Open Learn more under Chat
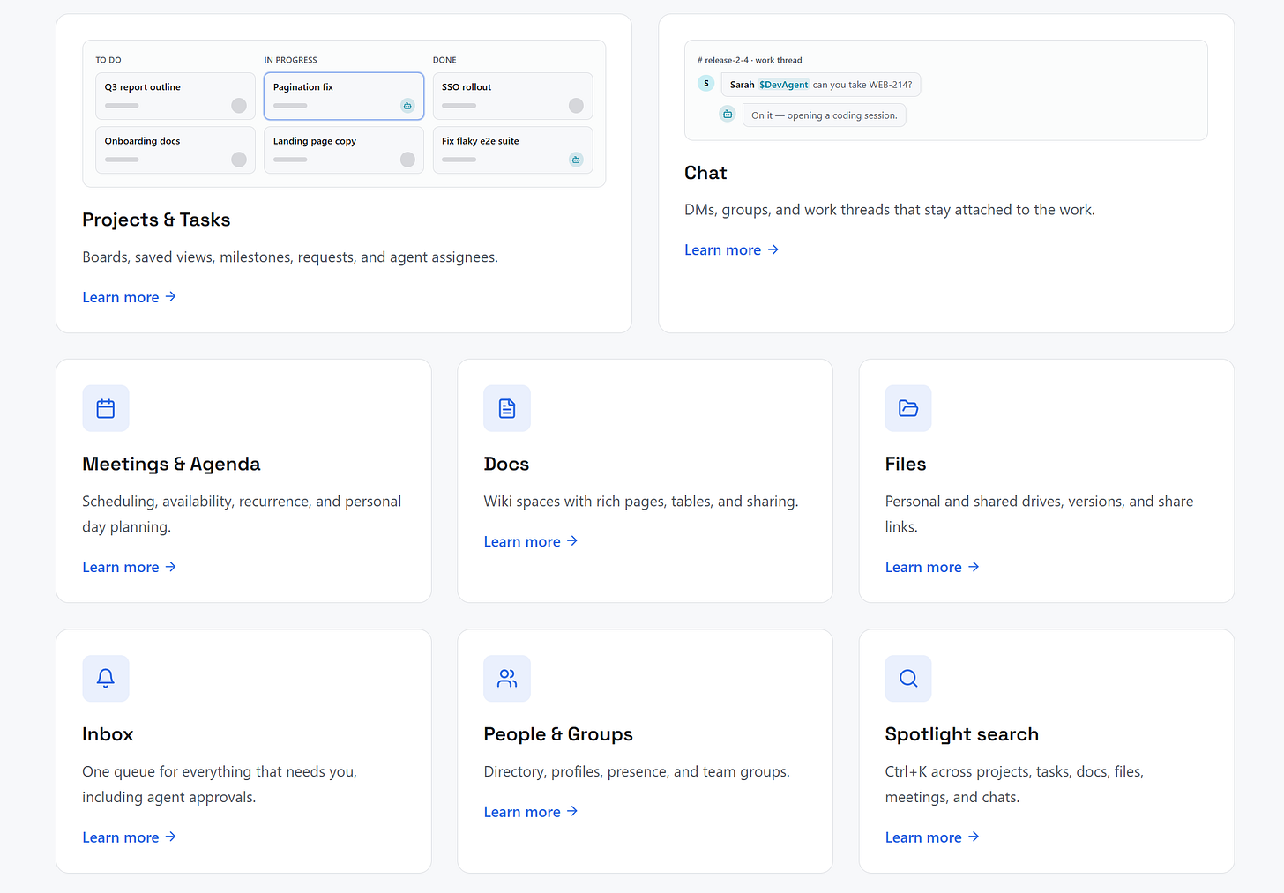Viewport: 1284px width, 893px height. click(732, 249)
